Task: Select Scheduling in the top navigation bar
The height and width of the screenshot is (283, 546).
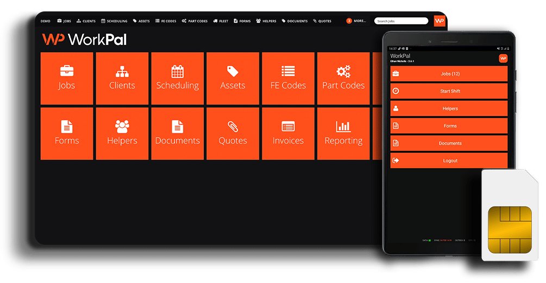Action: (x=114, y=21)
